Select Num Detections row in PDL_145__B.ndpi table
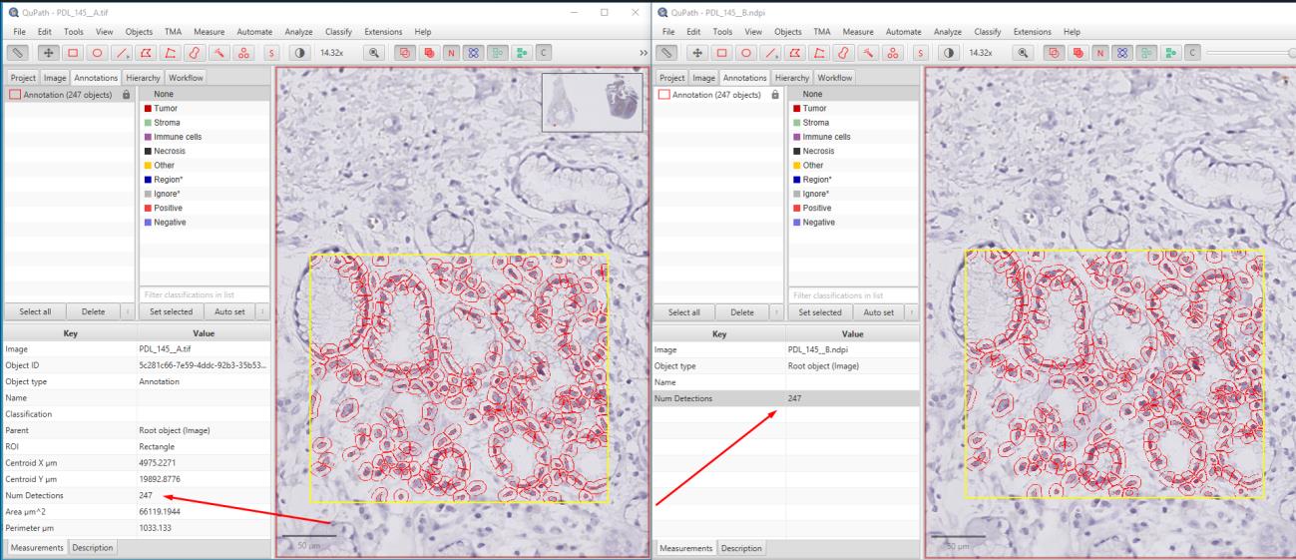1296x560 pixels. click(784, 397)
